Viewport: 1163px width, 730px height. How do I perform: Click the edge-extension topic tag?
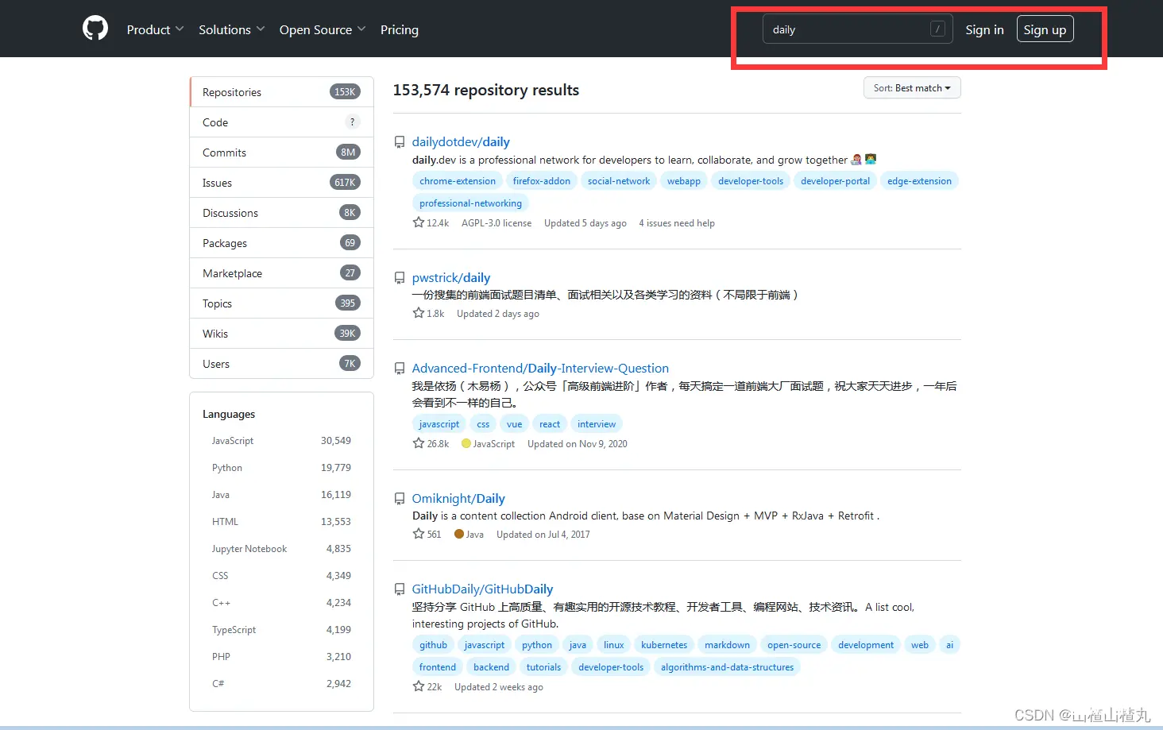pyautogui.click(x=919, y=181)
